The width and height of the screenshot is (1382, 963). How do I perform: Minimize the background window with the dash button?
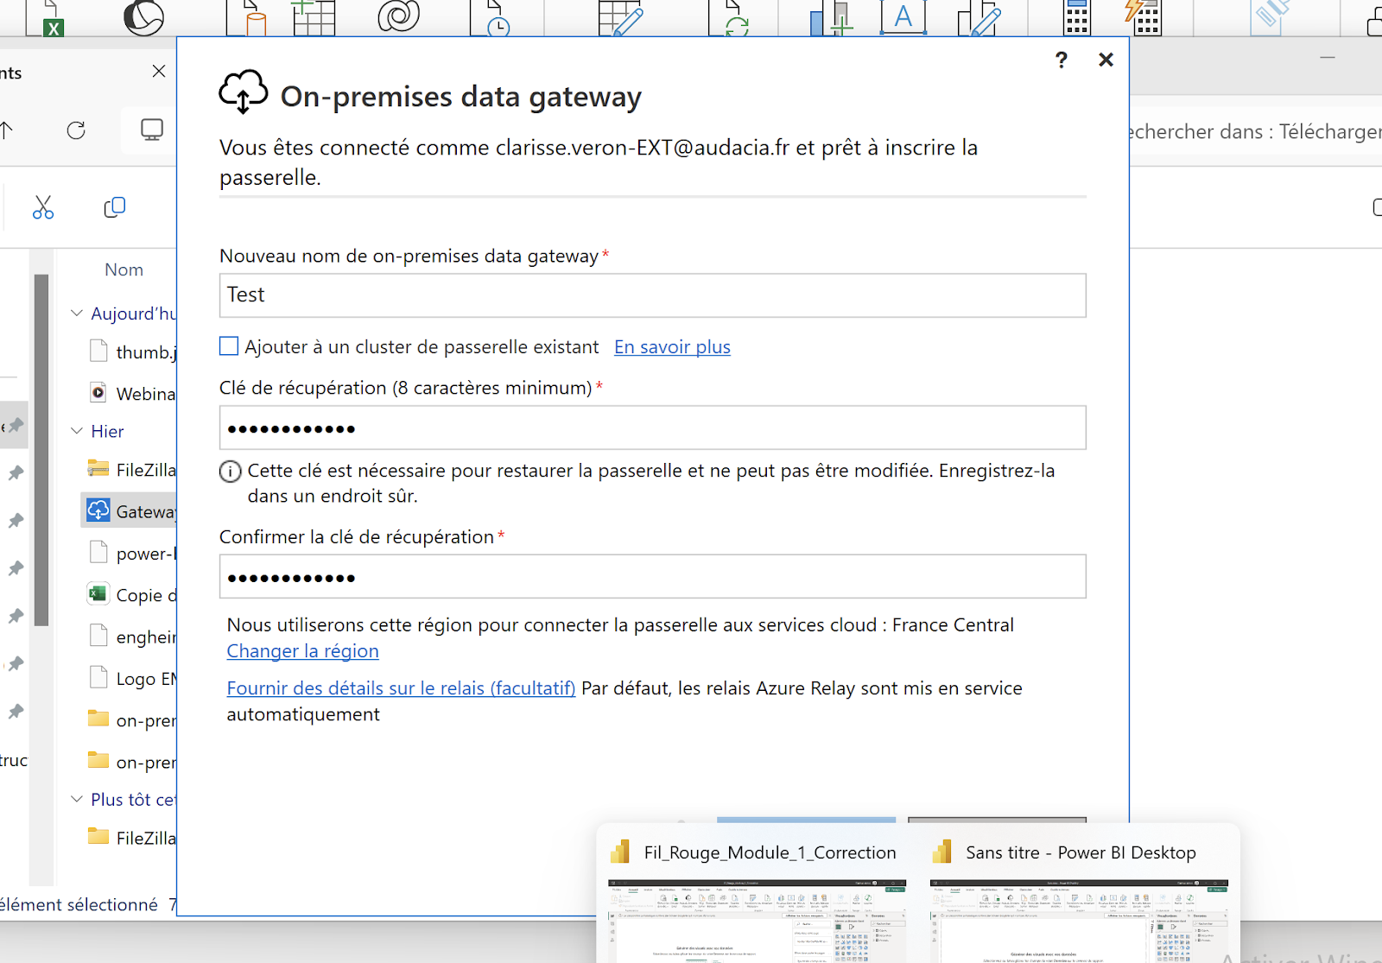click(1328, 58)
